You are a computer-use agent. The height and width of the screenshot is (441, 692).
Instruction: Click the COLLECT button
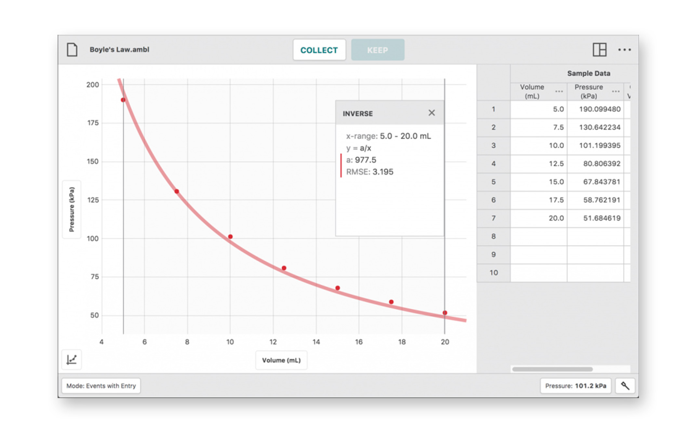(x=319, y=50)
